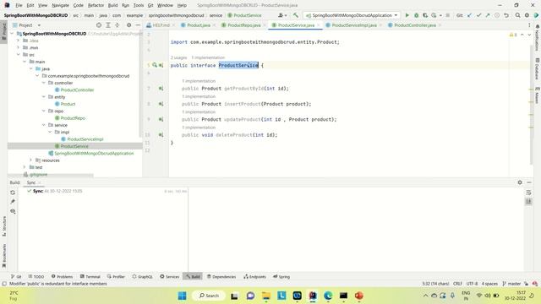Collapse the controller package node

(x=44, y=83)
